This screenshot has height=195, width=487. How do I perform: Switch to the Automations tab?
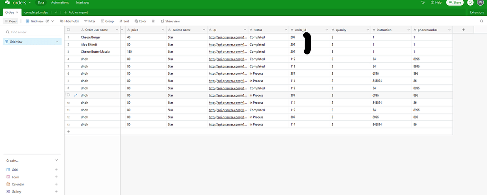(60, 2)
